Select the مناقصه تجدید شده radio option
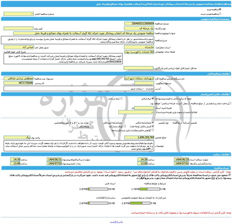Screen dimensions: 232x224 220,14
